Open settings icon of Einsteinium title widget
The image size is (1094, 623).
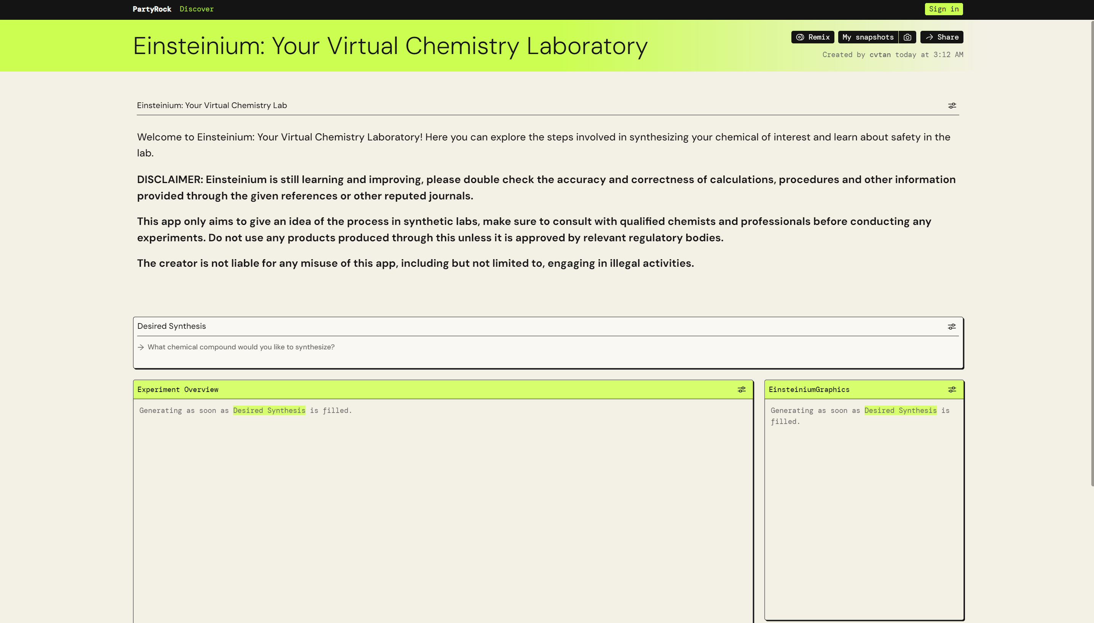[952, 106]
